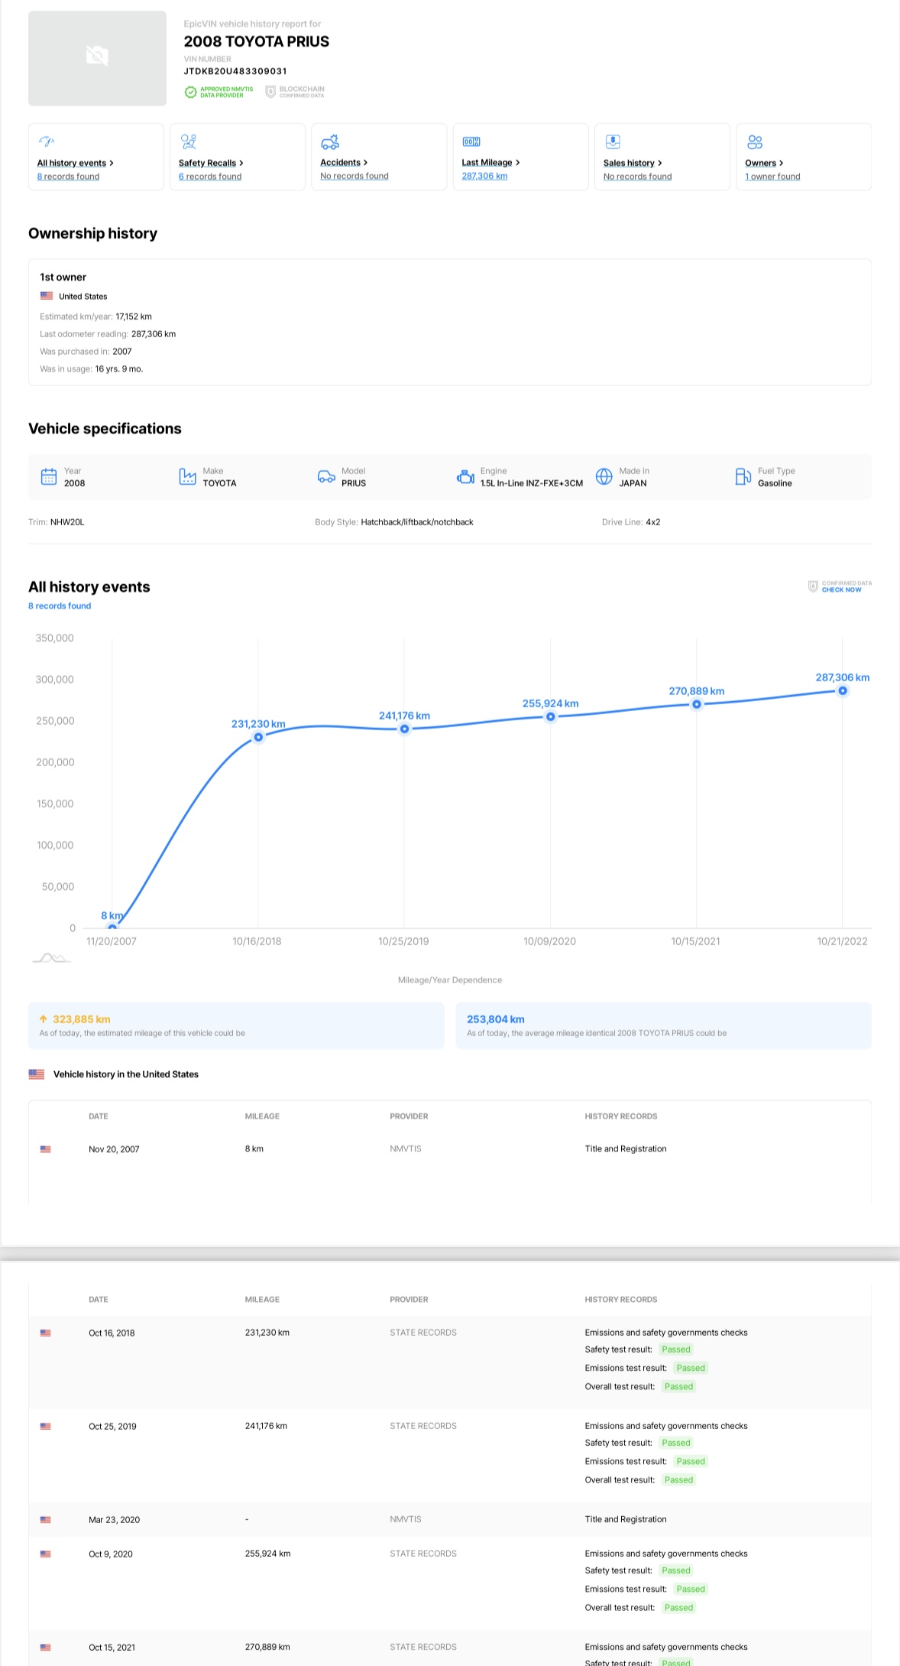
Task: Click the Blockchain confirmed data shield icon
Action: pyautogui.click(x=270, y=93)
